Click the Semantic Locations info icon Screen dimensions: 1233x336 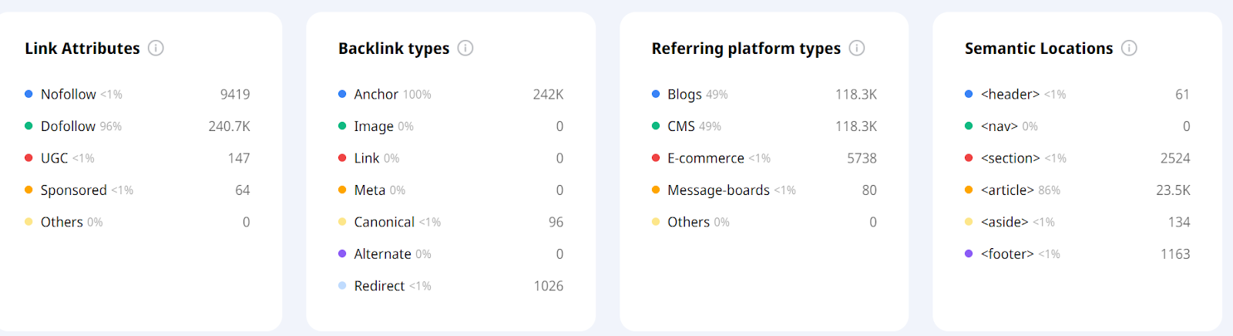(x=1129, y=49)
